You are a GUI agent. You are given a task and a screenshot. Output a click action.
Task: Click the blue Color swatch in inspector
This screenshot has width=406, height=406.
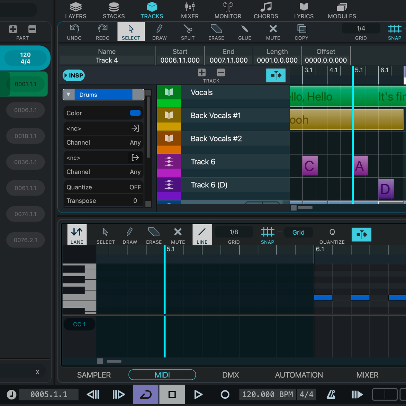coord(135,113)
